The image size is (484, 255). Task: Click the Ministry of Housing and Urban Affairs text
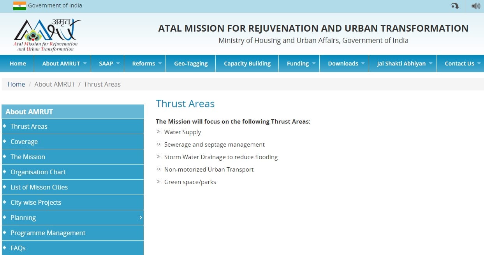(313, 40)
